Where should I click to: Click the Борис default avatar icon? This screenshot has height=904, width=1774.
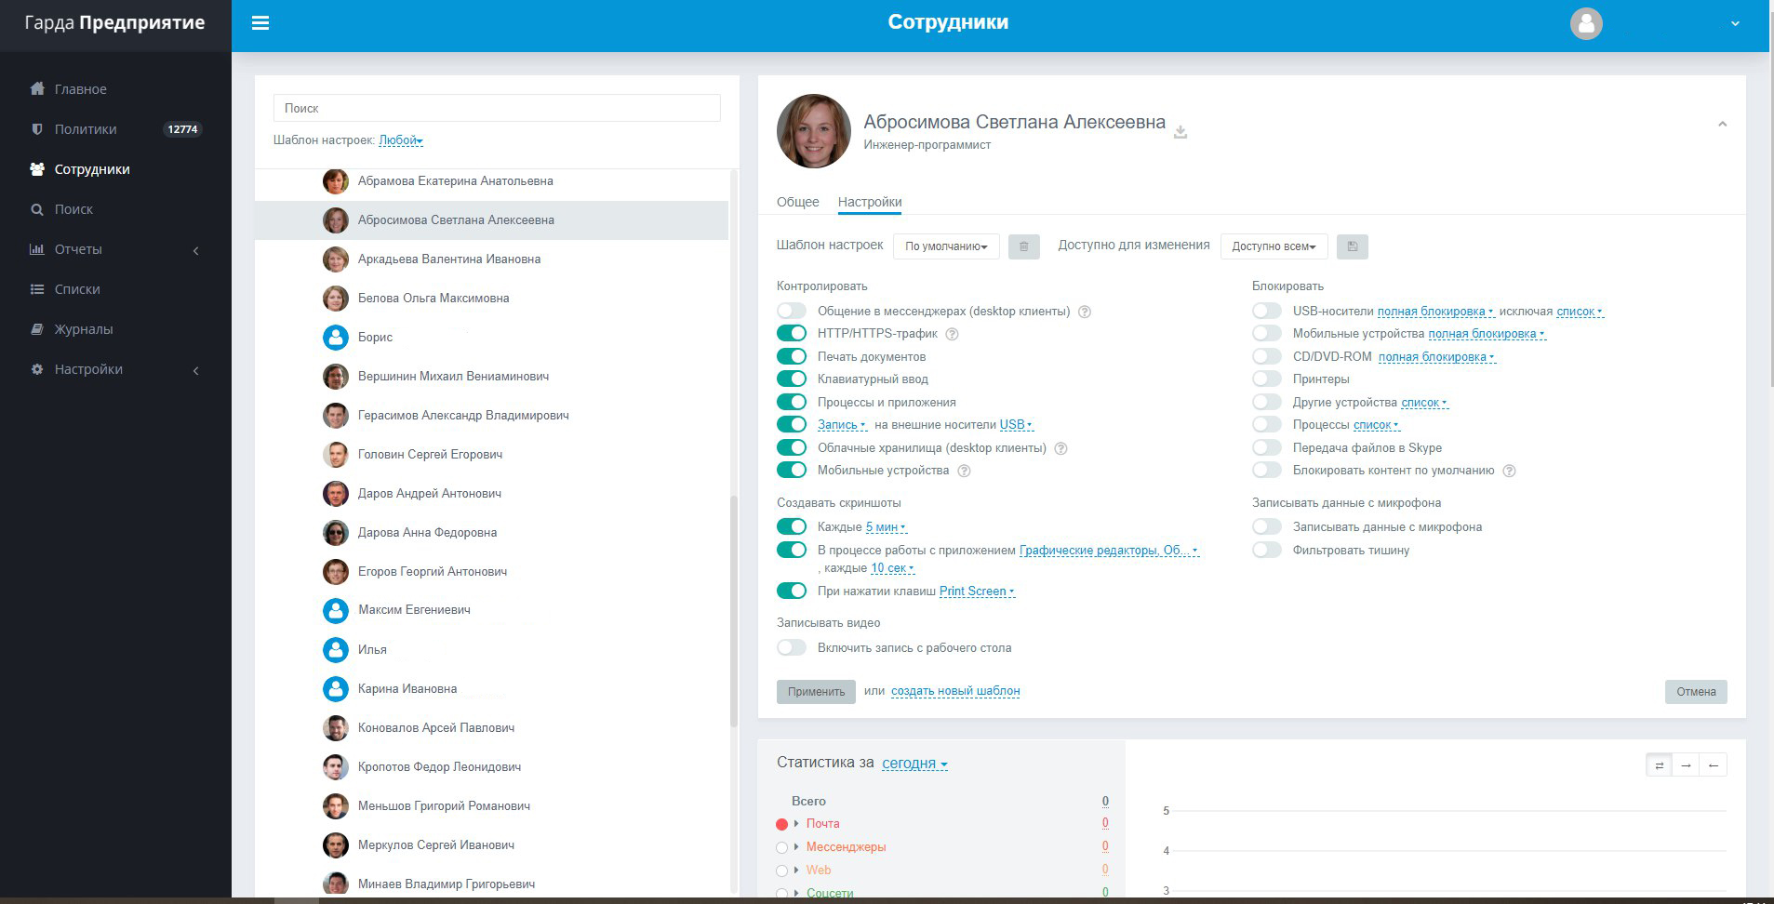(336, 337)
